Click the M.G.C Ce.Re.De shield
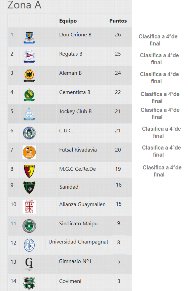This screenshot has height=291, width=188. [29, 171]
